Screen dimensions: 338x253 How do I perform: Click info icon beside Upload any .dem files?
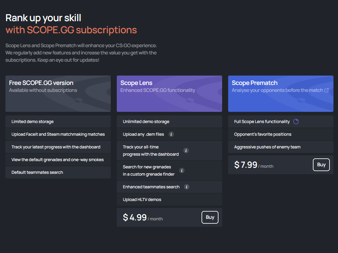coord(171,134)
